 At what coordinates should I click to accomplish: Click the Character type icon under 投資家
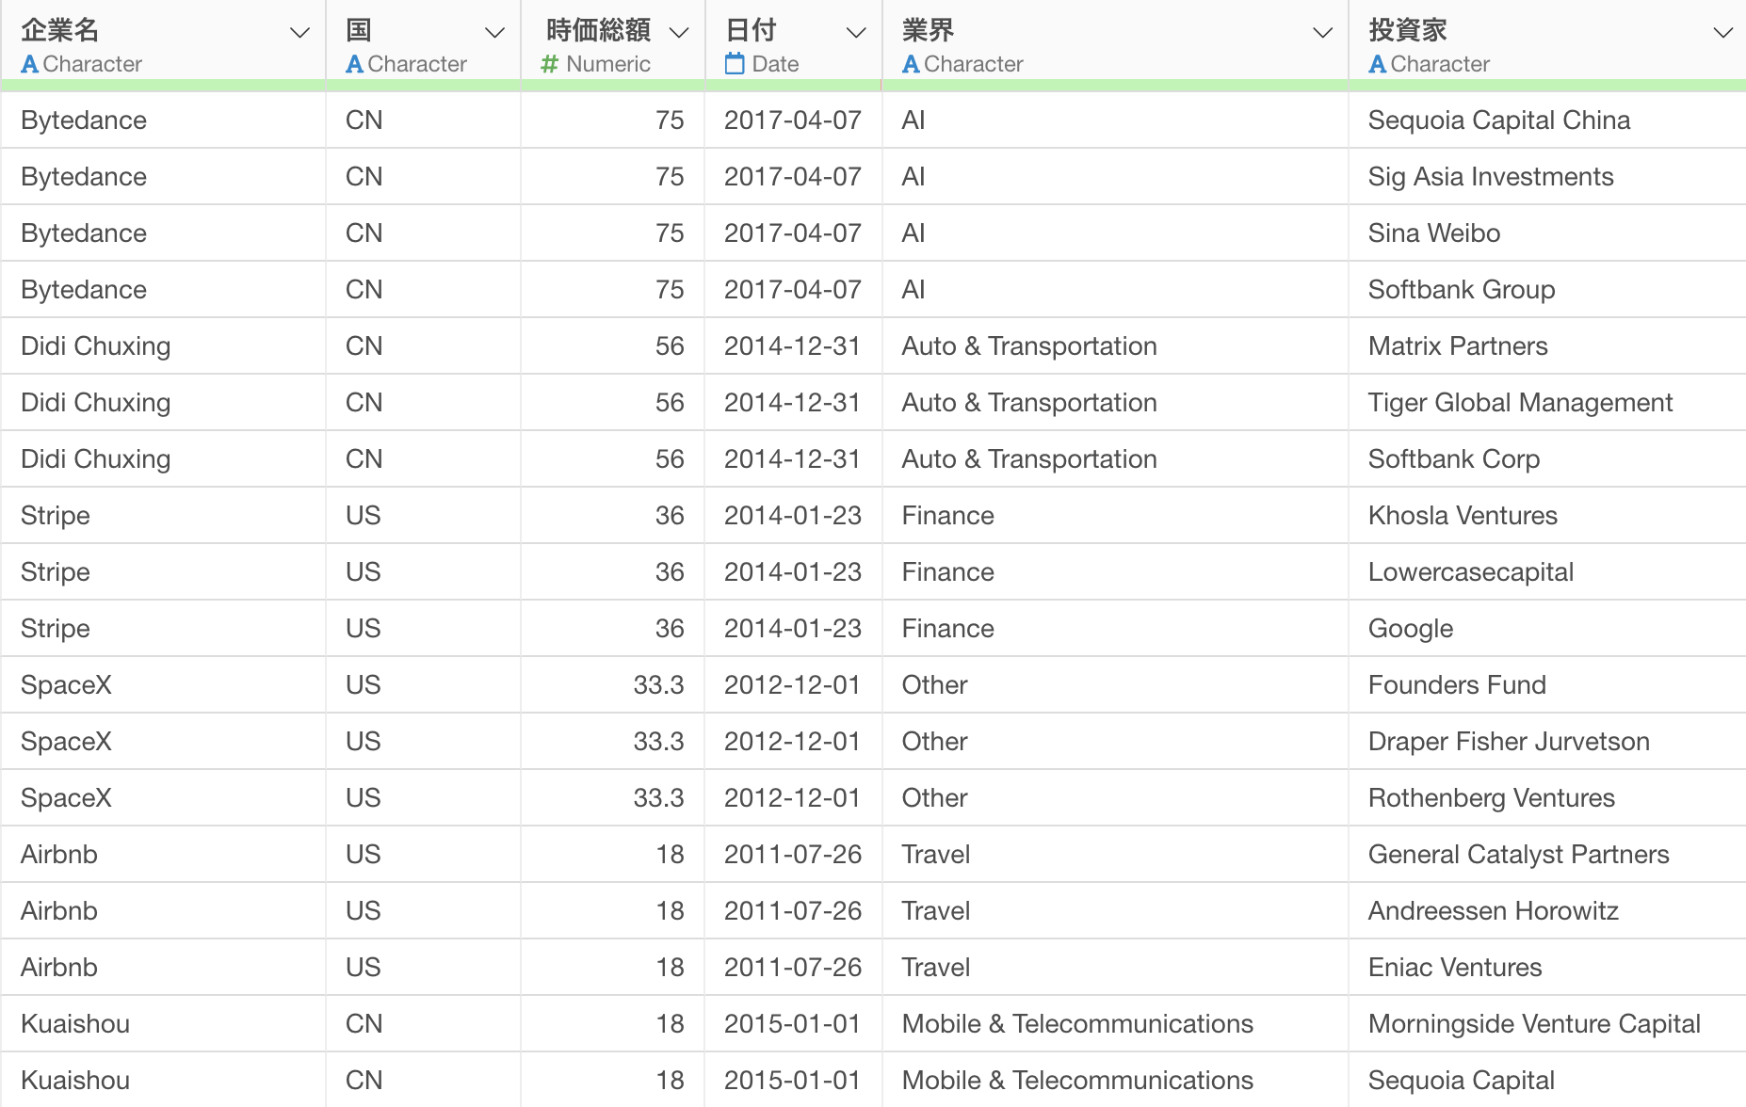pyautogui.click(x=1378, y=64)
